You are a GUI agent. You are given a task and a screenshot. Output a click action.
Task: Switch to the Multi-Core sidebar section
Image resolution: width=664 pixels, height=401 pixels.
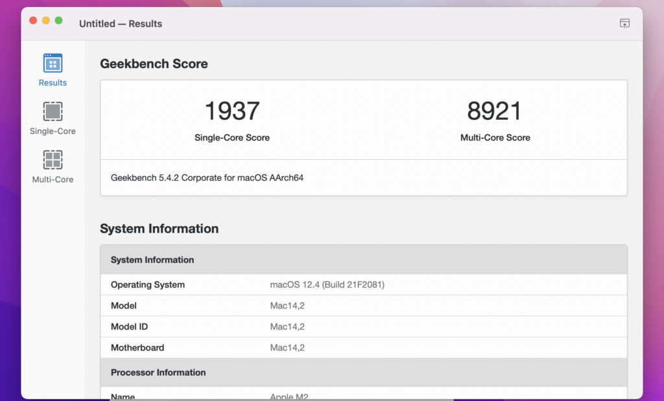[x=53, y=166]
